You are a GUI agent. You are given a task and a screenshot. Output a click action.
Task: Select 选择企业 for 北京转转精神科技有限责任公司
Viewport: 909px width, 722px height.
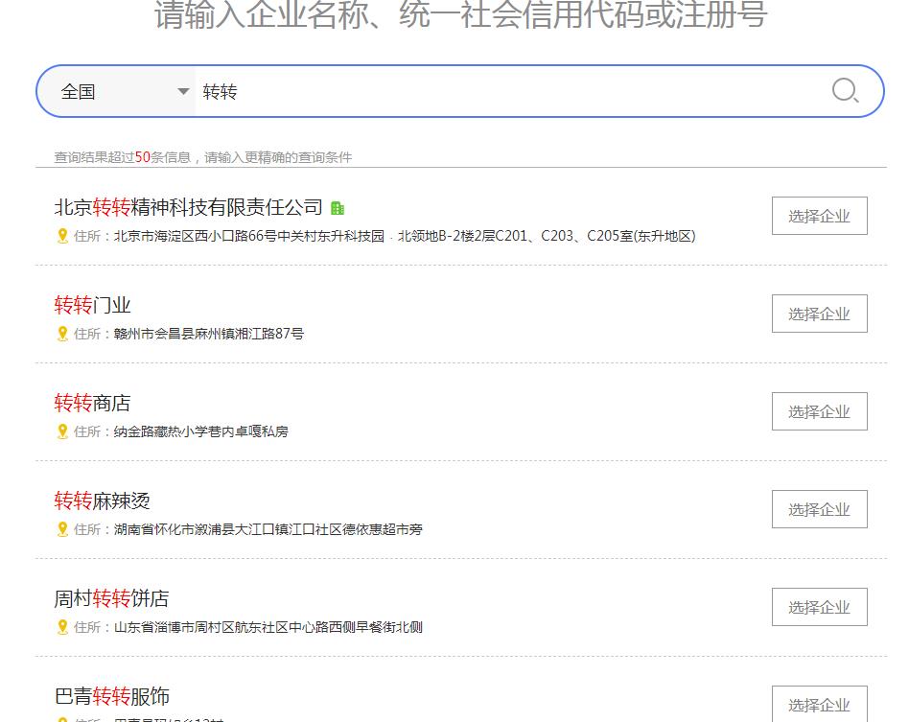click(x=820, y=216)
